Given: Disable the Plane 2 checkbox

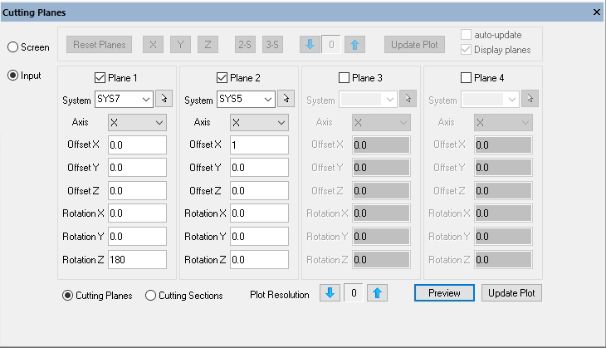Looking at the screenshot, I should pos(222,78).
